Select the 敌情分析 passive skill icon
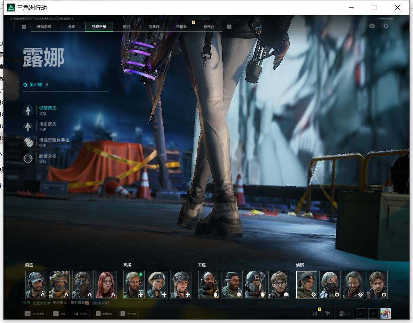Viewport: 413px width, 323px height. click(28, 159)
